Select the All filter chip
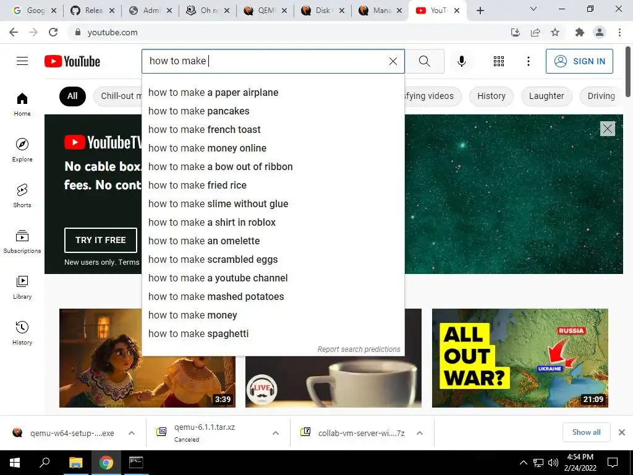This screenshot has height=475, width=633. [x=72, y=96]
